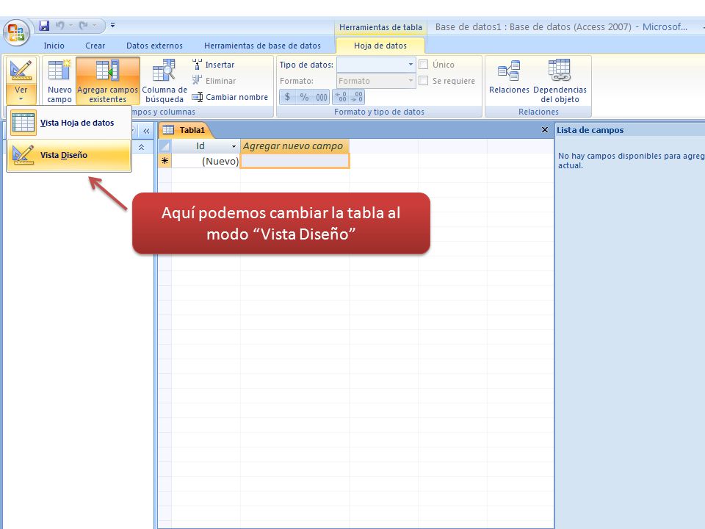
Task: Apply percent format with the % button
Action: click(x=304, y=97)
